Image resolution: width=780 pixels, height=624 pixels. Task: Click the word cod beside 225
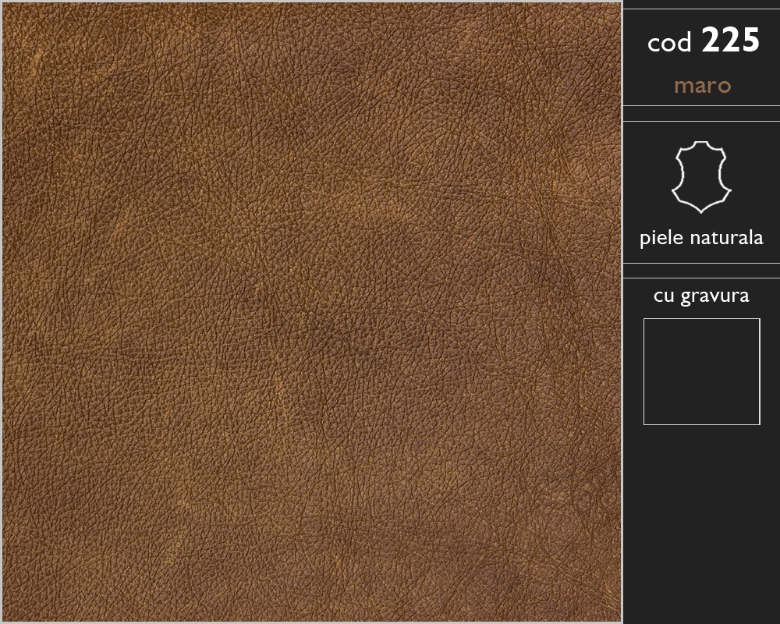[x=669, y=43]
